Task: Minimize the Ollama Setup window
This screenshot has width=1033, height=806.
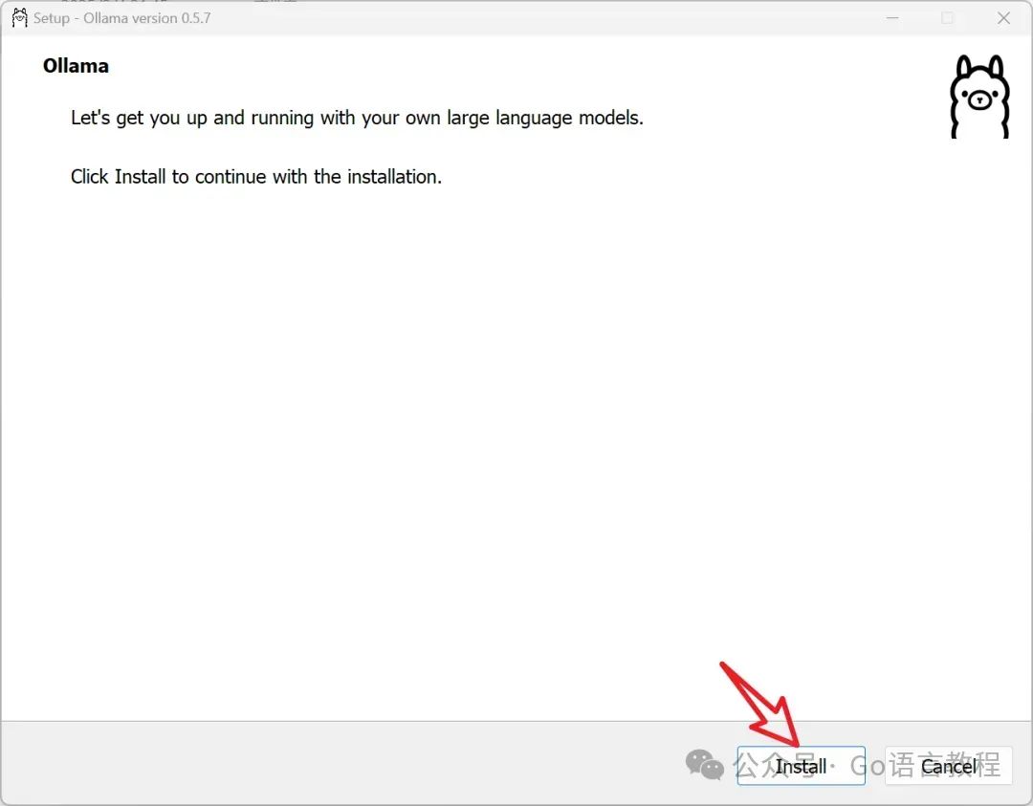Action: tap(892, 18)
